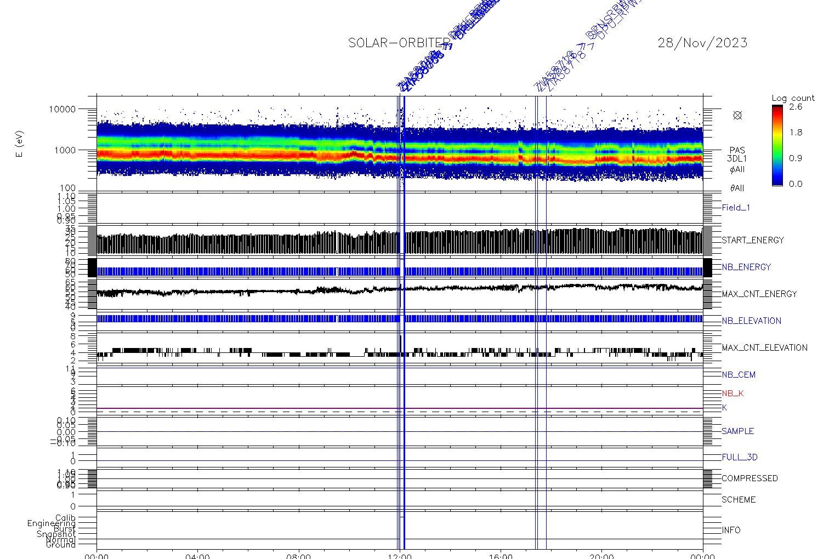Click the INFO panel label
This screenshot has width=829, height=559.
pyautogui.click(x=731, y=530)
